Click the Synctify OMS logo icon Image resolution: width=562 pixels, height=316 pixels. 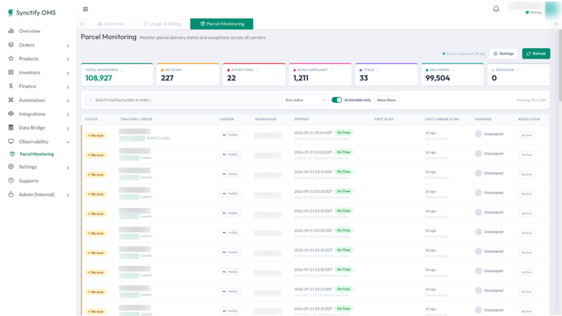pos(10,13)
